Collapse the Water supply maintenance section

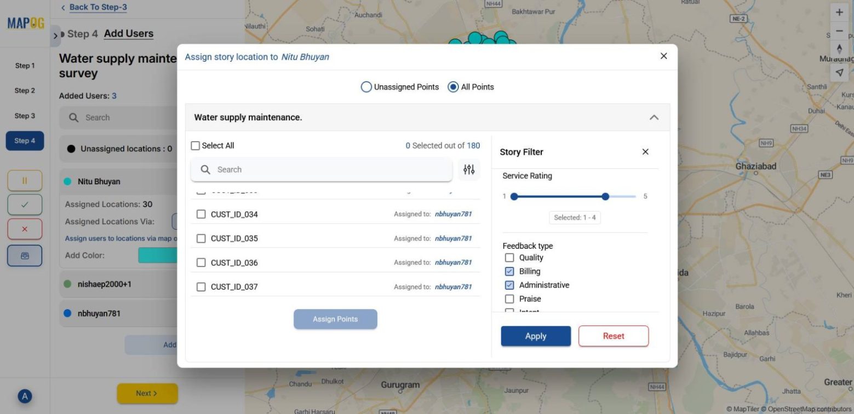coord(653,117)
